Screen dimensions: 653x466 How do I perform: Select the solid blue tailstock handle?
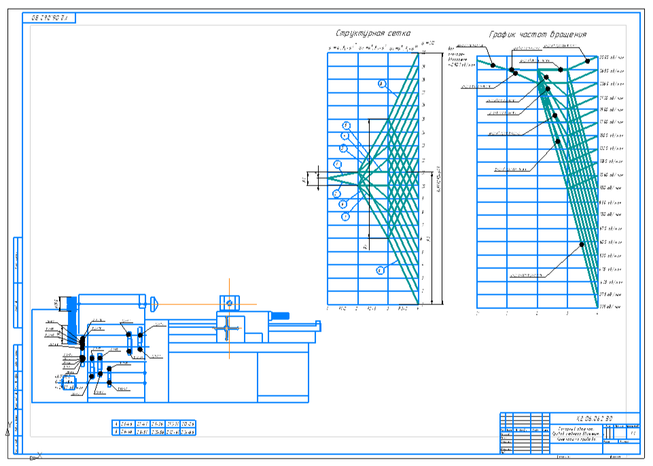click(x=280, y=316)
